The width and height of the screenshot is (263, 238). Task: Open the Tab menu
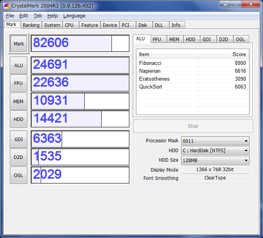coord(38,16)
